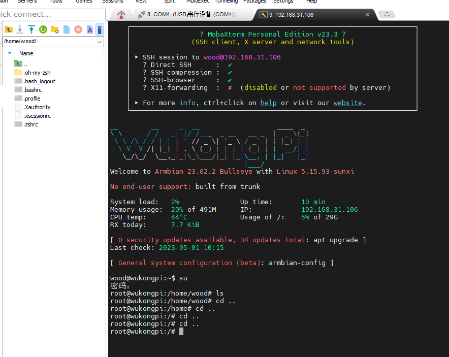Click the blue arrow beside Name column header

click(10, 53)
